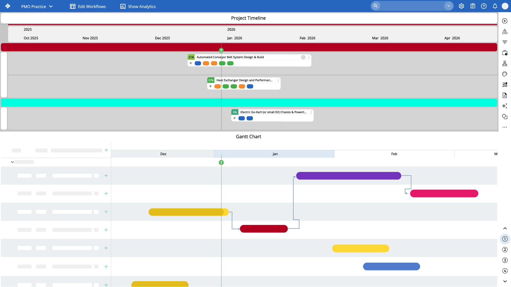
Task: Select level 4 circle button
Action: 505,271
